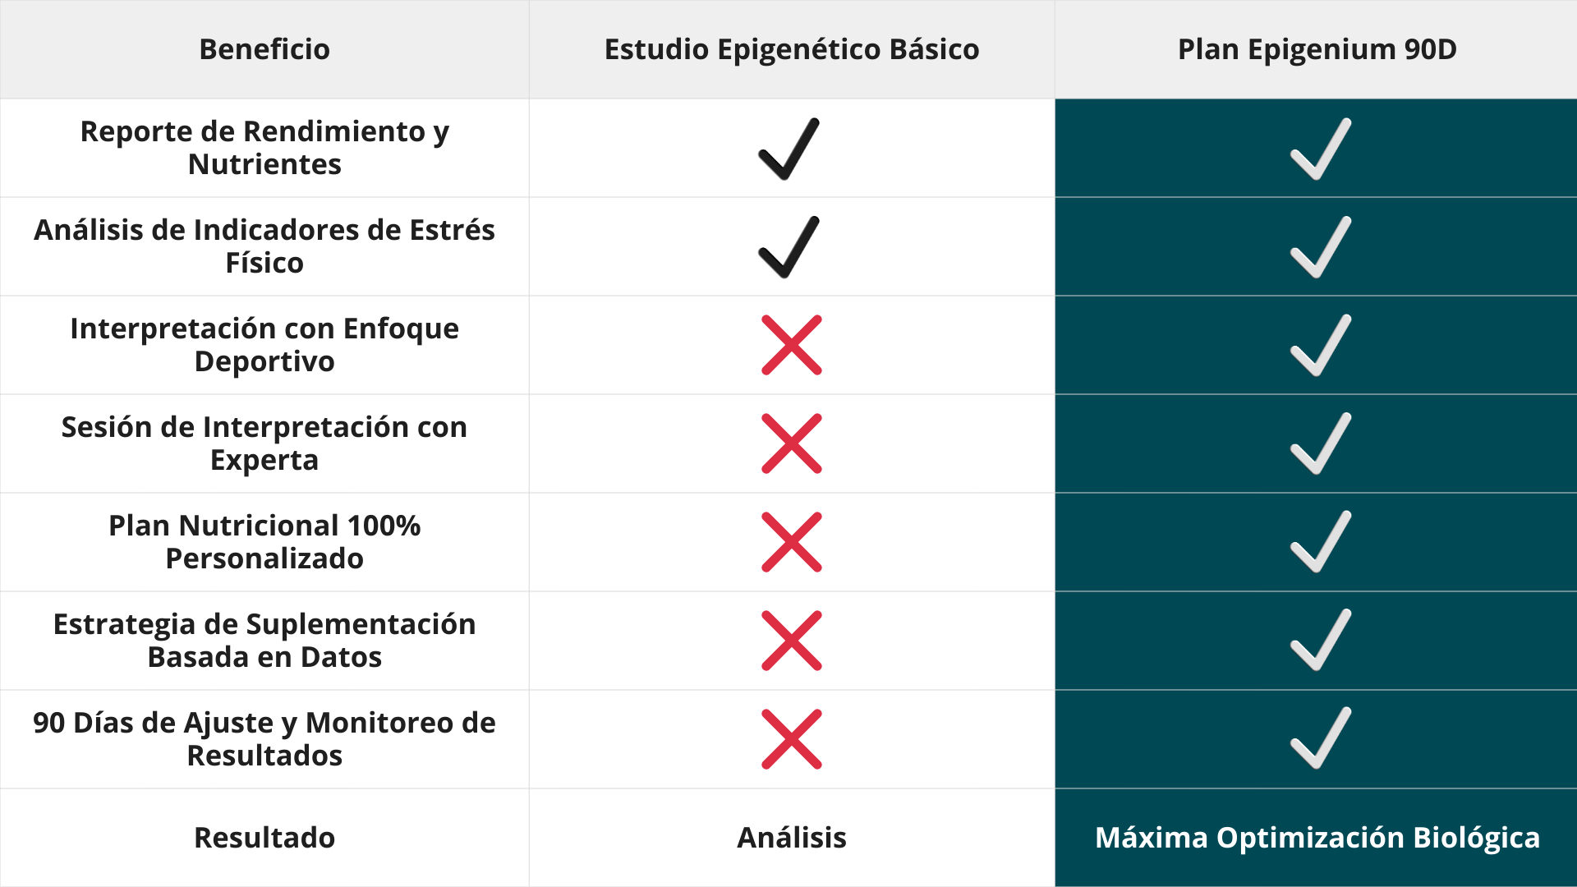The image size is (1577, 887).
Task: Select the Beneficio column header
Action: click(x=264, y=49)
